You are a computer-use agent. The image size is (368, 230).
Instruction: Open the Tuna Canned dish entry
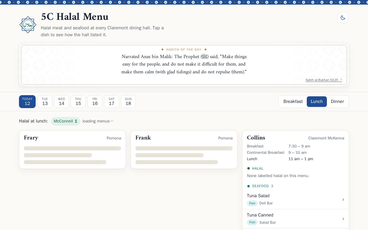coord(296,219)
